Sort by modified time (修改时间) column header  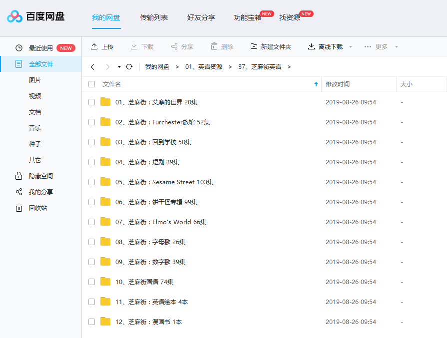[x=338, y=84]
